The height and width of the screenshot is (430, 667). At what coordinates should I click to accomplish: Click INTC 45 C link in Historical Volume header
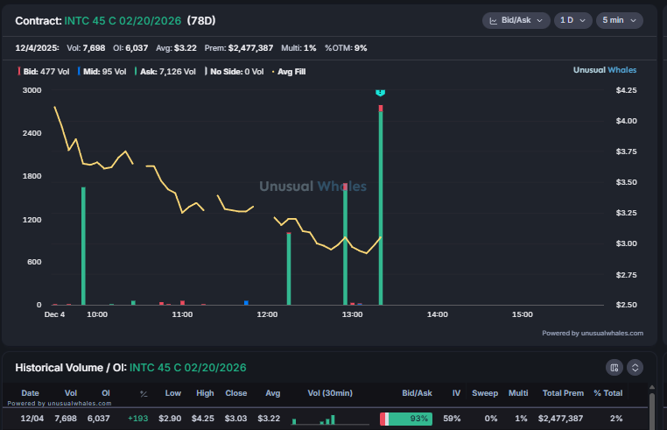[x=187, y=368]
